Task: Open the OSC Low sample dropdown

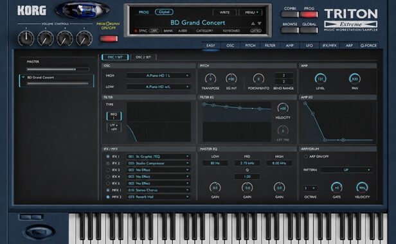Action: 159,87
